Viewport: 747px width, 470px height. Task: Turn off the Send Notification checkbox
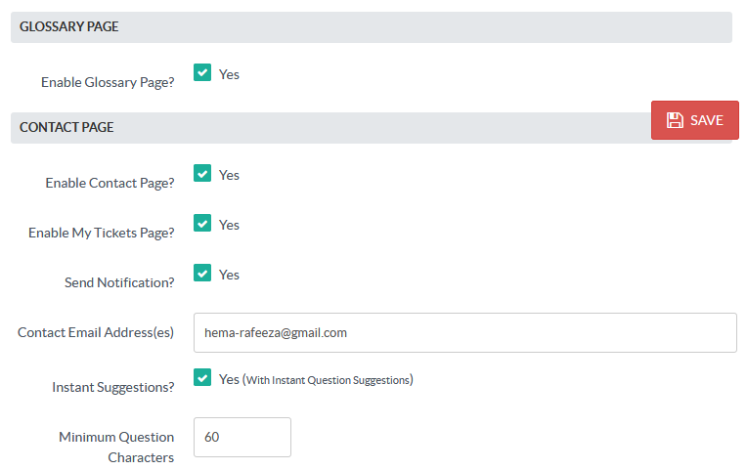pos(202,274)
